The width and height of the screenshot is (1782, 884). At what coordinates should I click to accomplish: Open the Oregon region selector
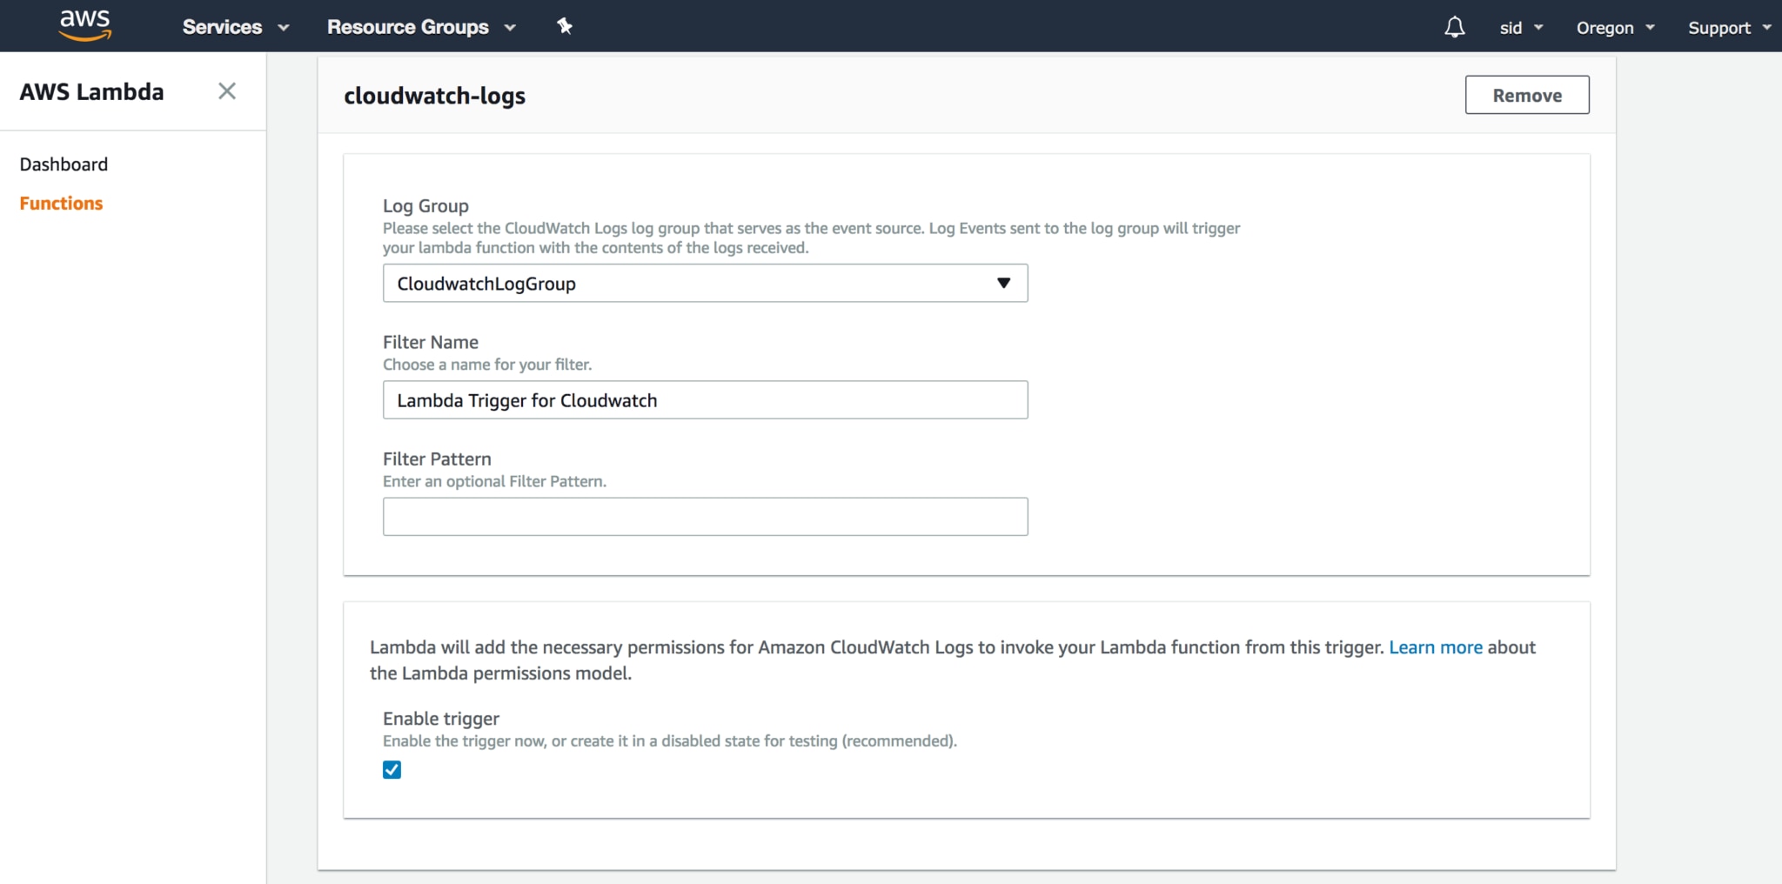pos(1615,28)
